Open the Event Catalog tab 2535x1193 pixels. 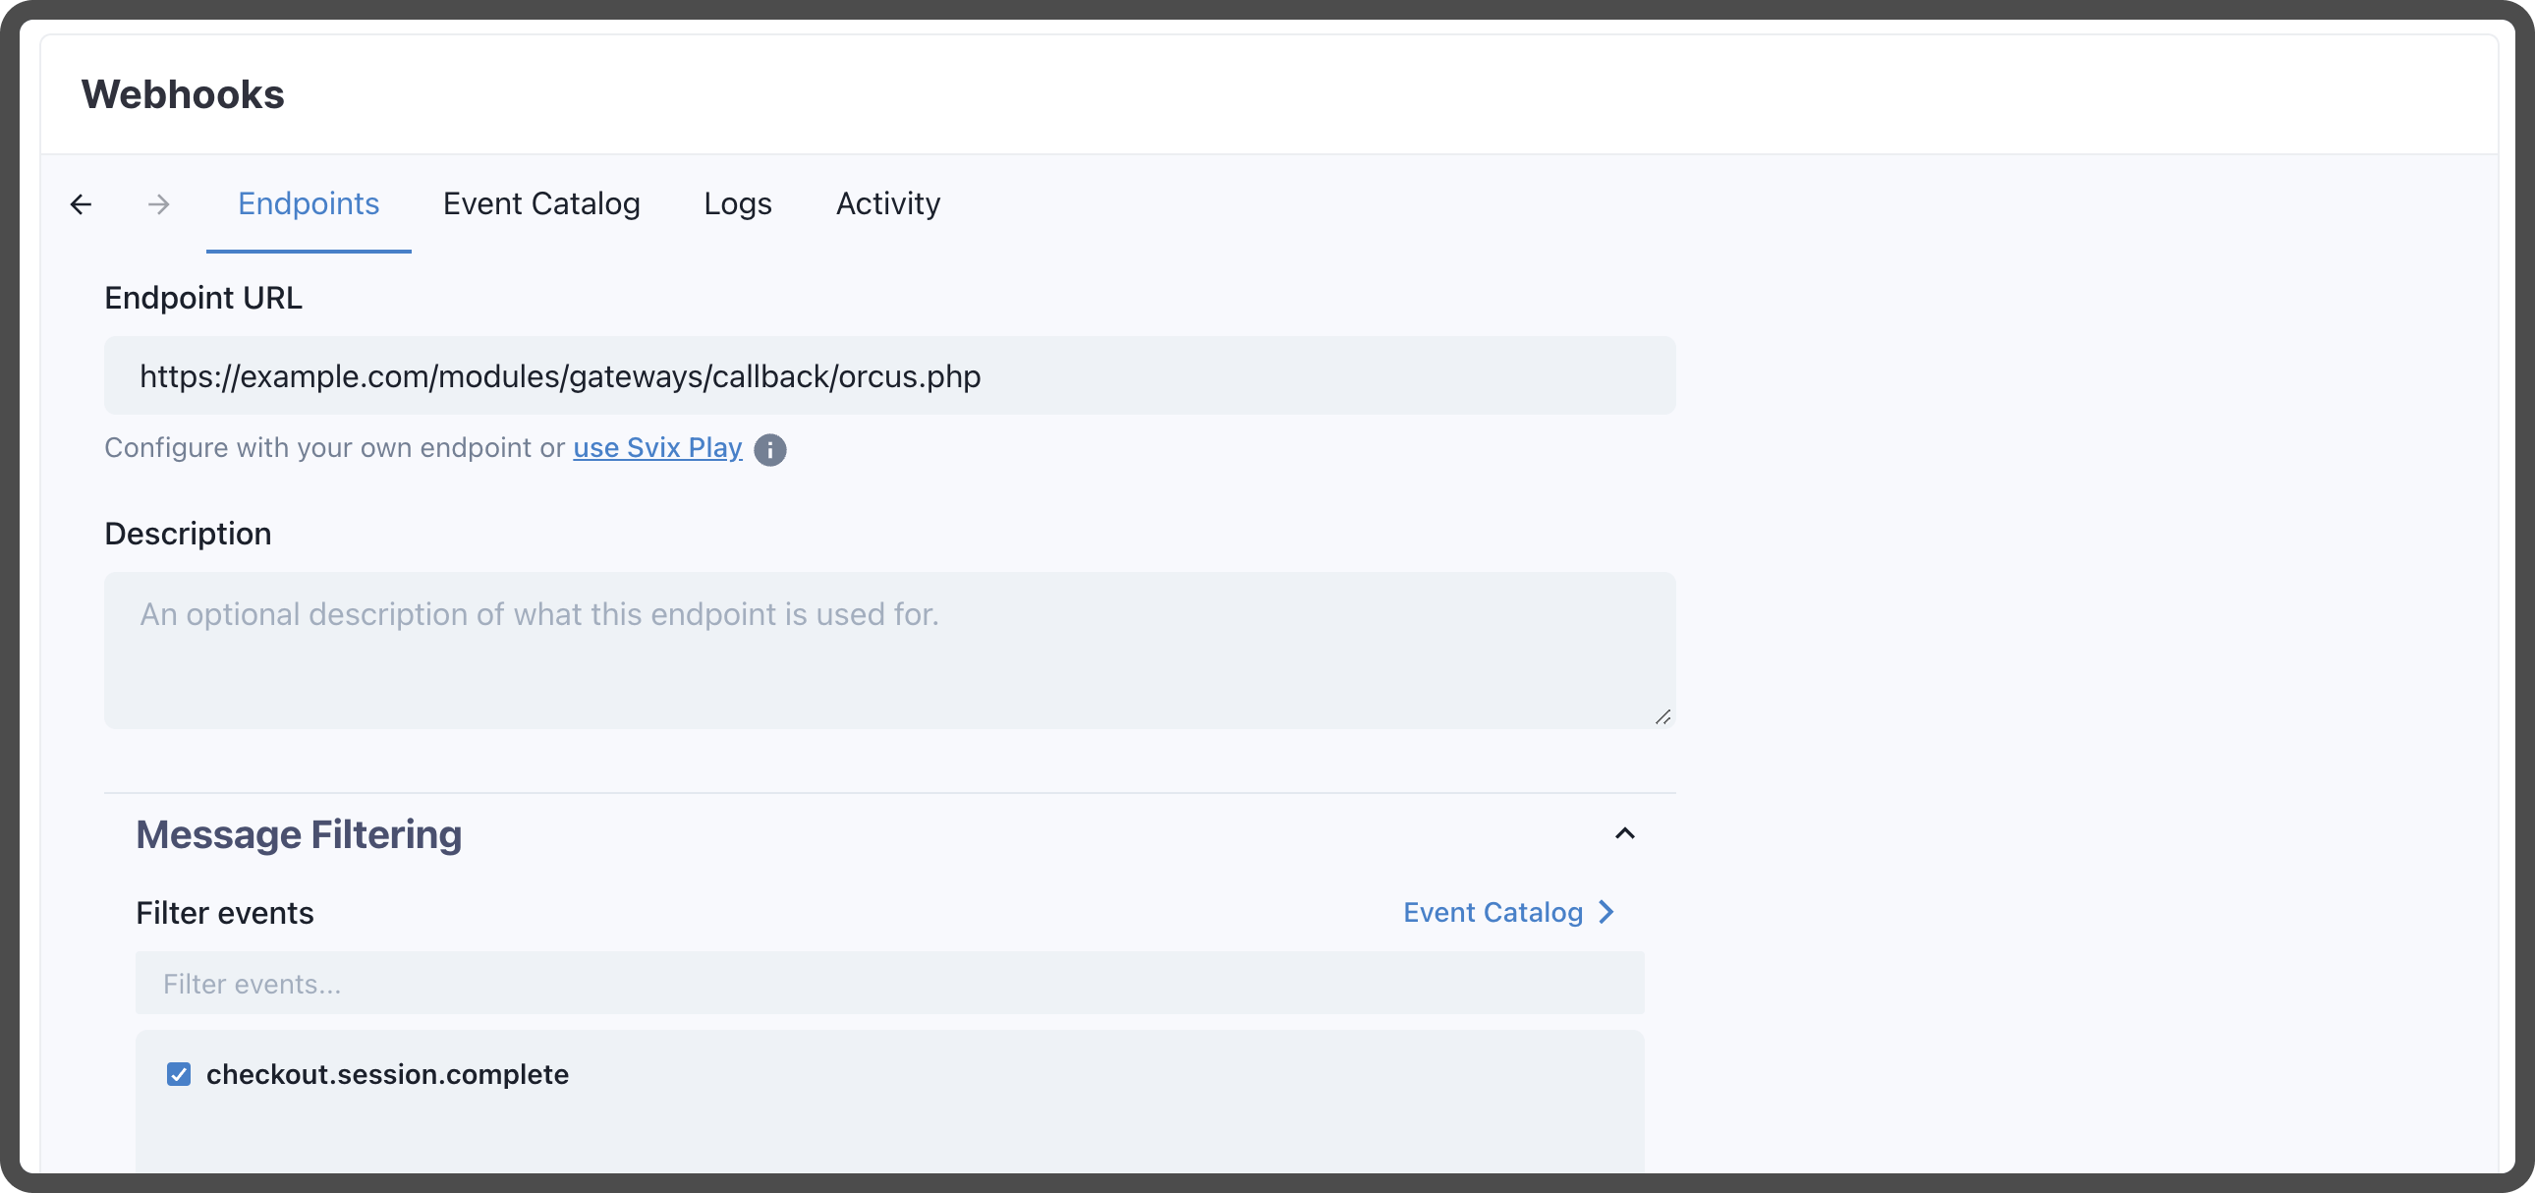(541, 203)
